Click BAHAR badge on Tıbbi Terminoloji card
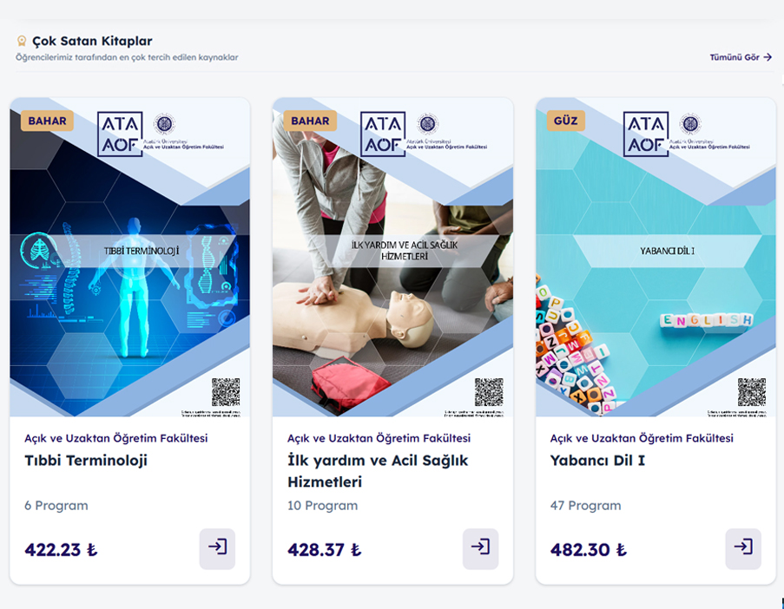The image size is (784, 609). [x=47, y=121]
